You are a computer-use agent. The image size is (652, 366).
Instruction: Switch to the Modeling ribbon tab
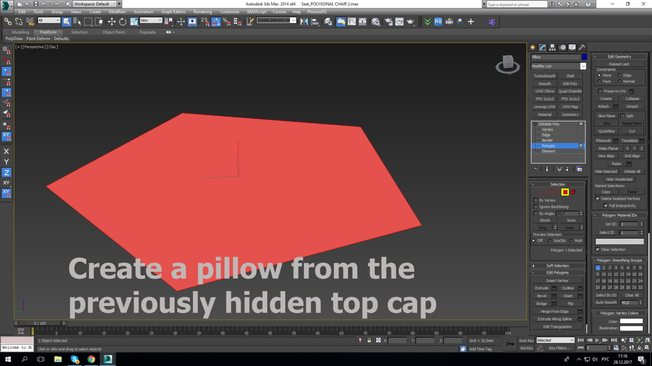pos(21,32)
